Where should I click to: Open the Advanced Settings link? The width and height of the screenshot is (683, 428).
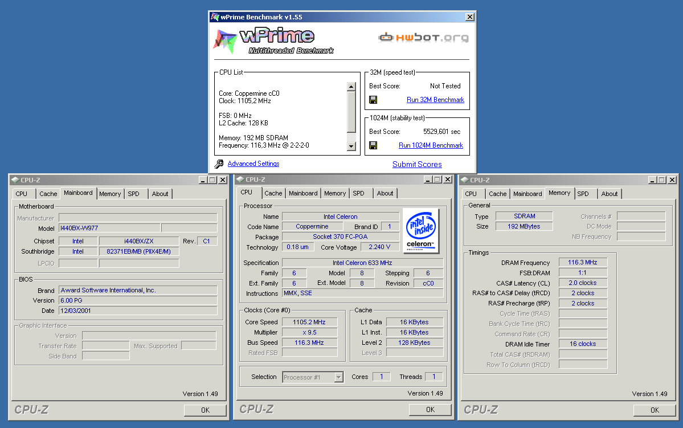point(253,164)
